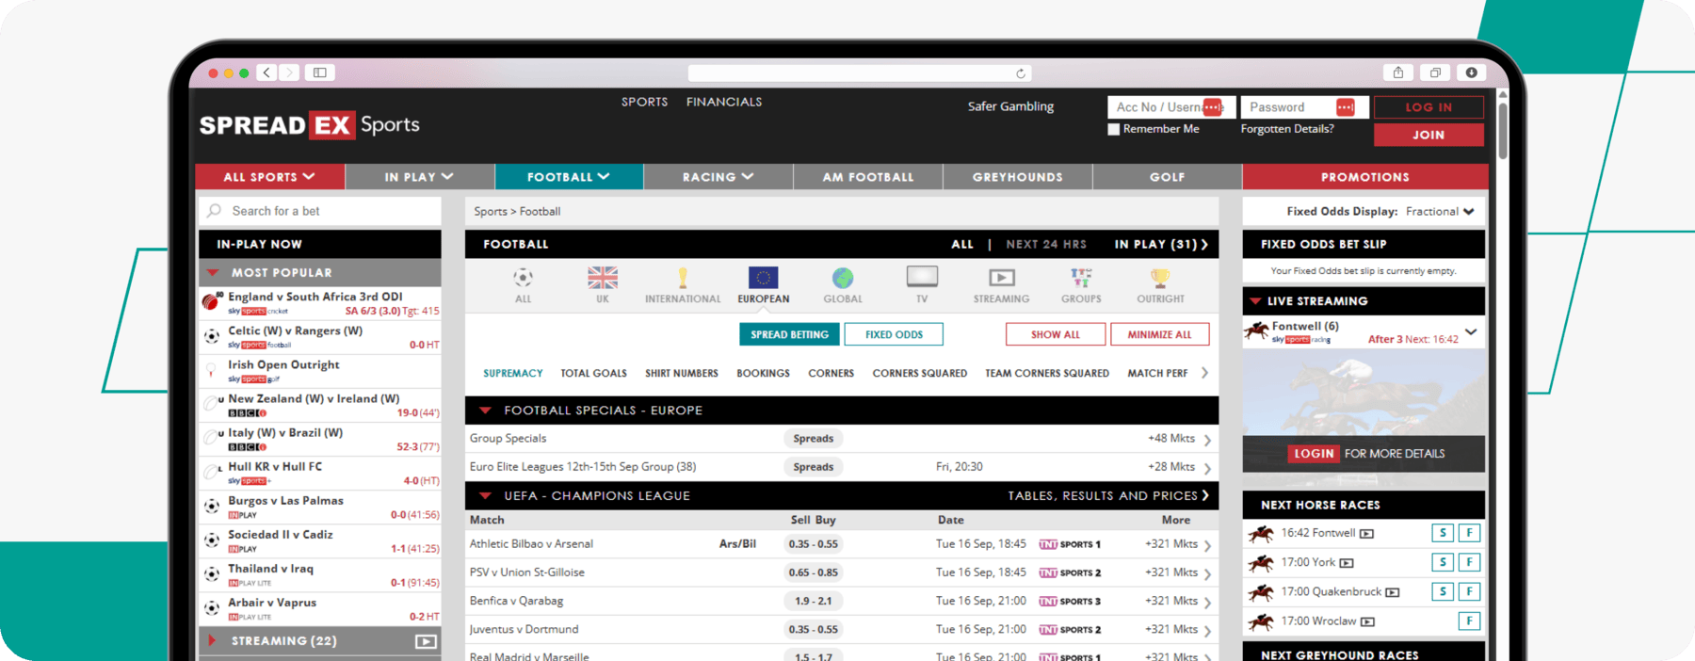Switch to Spread Betting mode
The height and width of the screenshot is (661, 1695).
click(x=789, y=334)
